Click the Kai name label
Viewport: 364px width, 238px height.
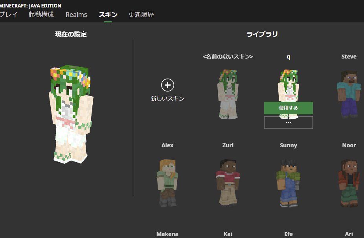click(228, 234)
